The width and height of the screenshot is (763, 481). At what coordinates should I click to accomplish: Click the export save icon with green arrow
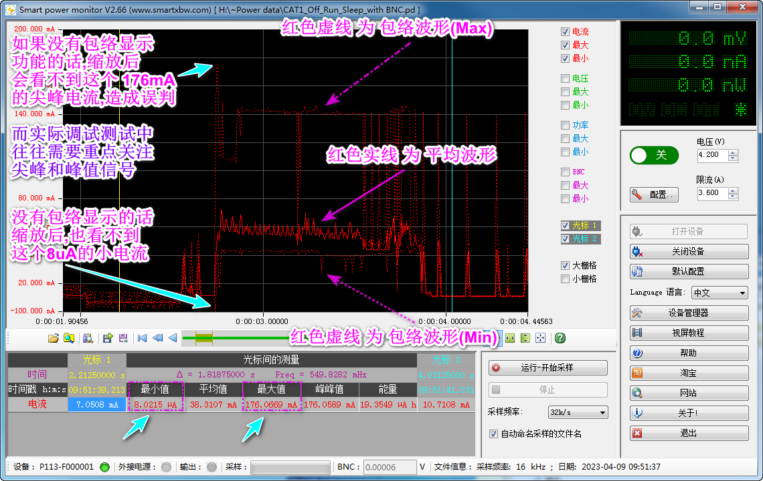(x=106, y=339)
